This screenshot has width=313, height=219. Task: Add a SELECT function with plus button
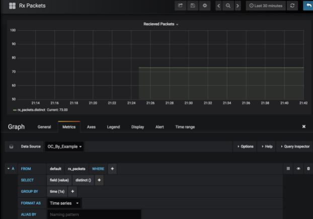coord(99,180)
